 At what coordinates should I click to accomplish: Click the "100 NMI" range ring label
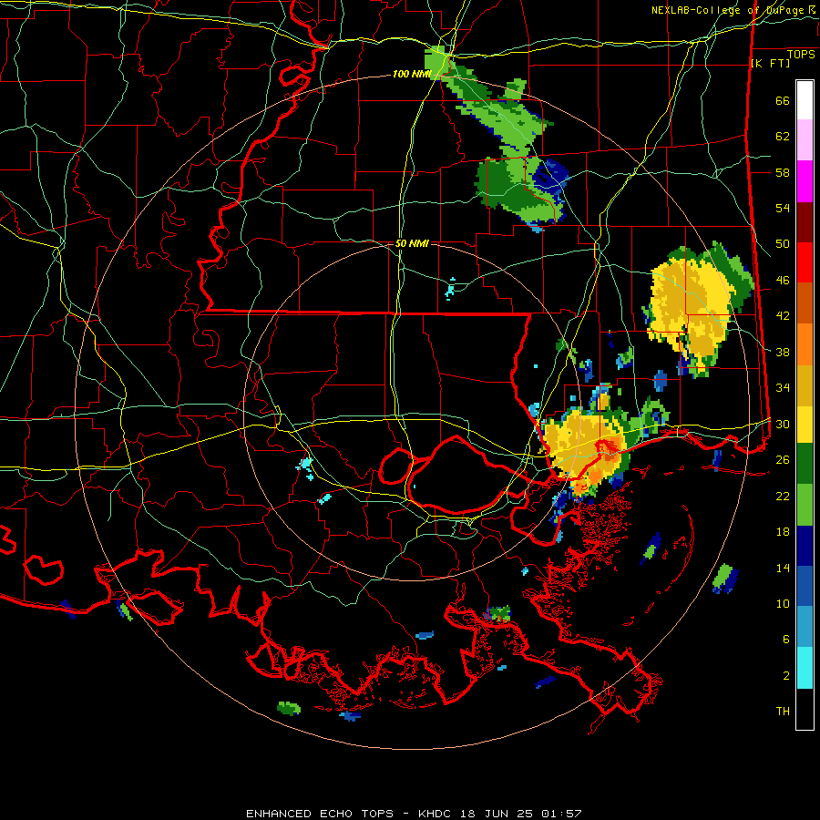click(412, 75)
